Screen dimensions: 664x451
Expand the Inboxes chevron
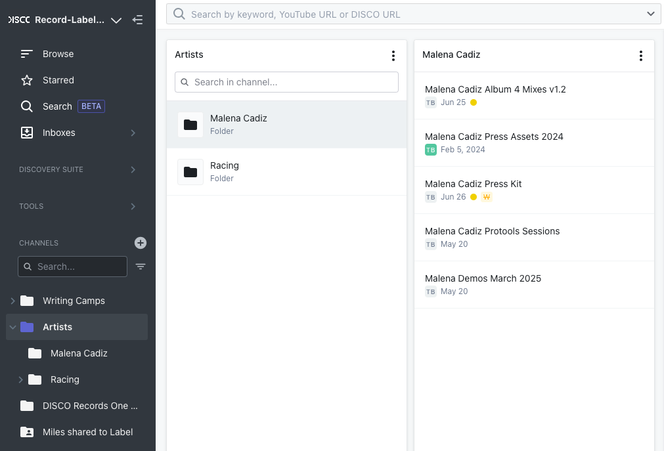(x=133, y=133)
